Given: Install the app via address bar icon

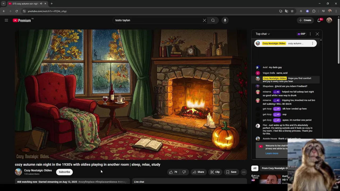Looking at the screenshot, I should (x=281, y=11).
